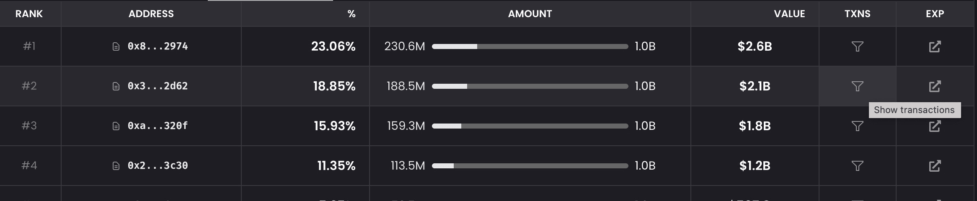Screen dimensions: 977x201
Task: Click contract icon beside 0x8...2974
Action: coord(116,46)
